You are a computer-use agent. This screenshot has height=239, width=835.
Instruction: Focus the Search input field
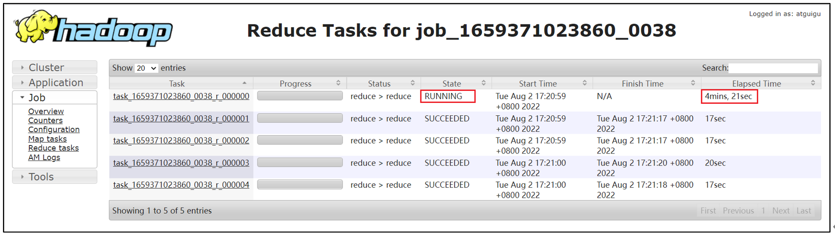point(773,68)
